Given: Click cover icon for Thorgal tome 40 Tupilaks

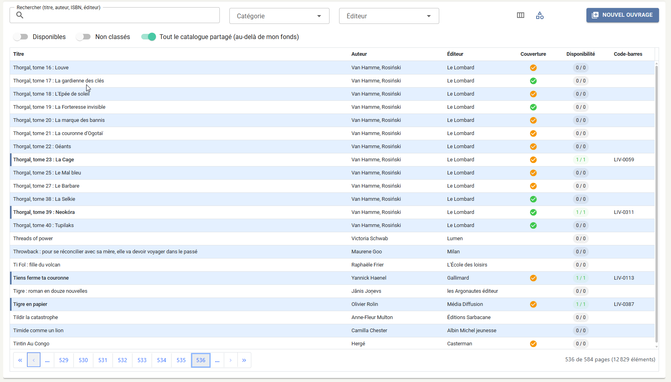Looking at the screenshot, I should (x=533, y=225).
